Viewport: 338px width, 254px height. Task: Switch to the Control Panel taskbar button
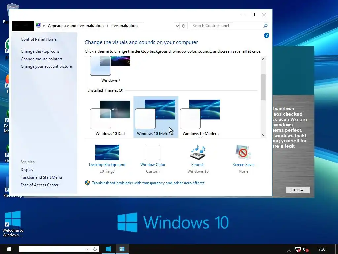coord(122,249)
